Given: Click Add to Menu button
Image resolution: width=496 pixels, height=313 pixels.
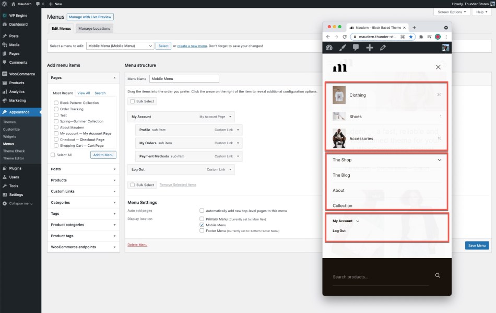Looking at the screenshot, I should tap(103, 155).
